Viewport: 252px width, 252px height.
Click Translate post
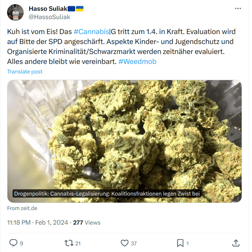tap(25, 71)
